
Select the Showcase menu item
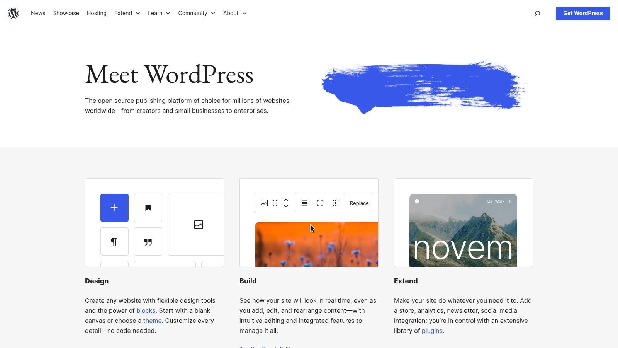[66, 13]
